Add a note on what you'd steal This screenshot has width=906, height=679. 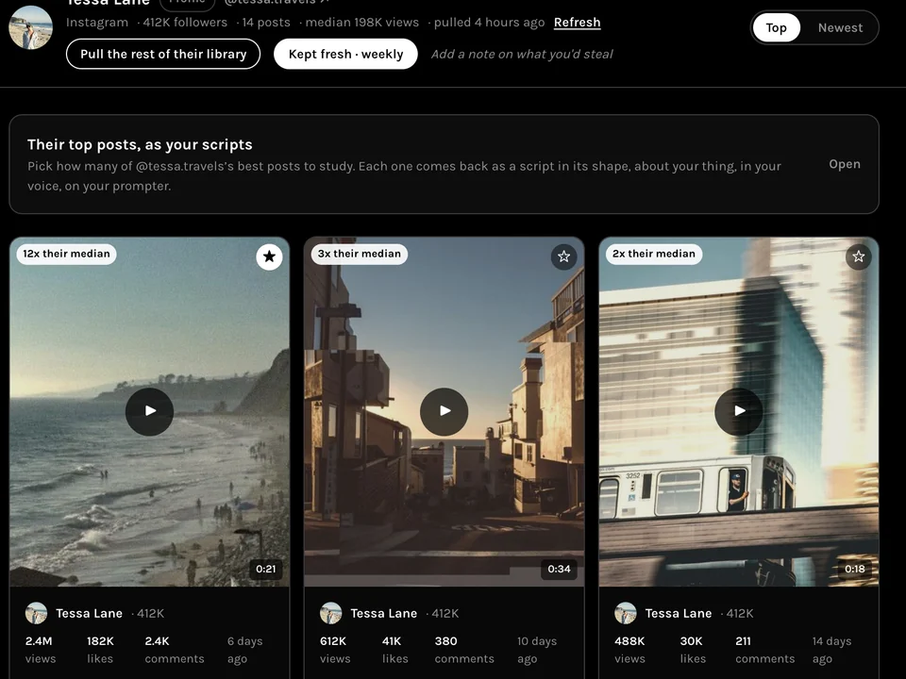click(x=522, y=55)
